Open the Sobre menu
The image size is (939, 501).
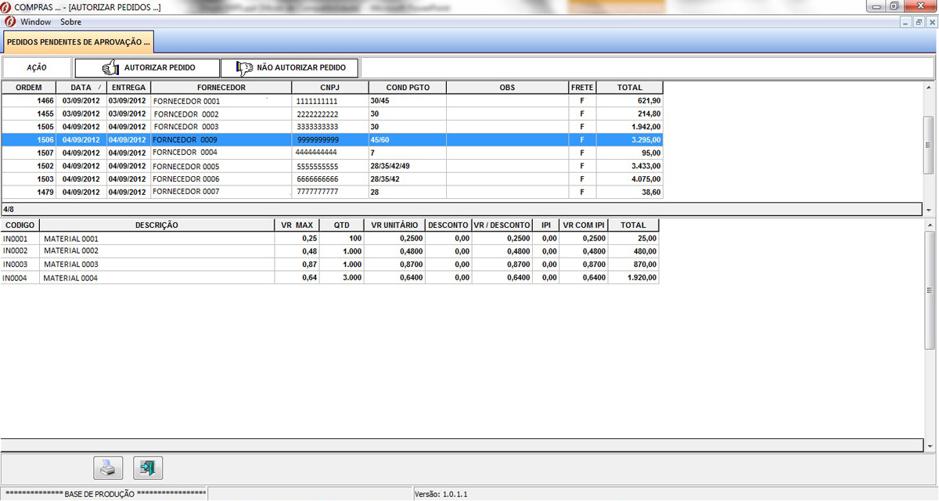[x=70, y=22]
